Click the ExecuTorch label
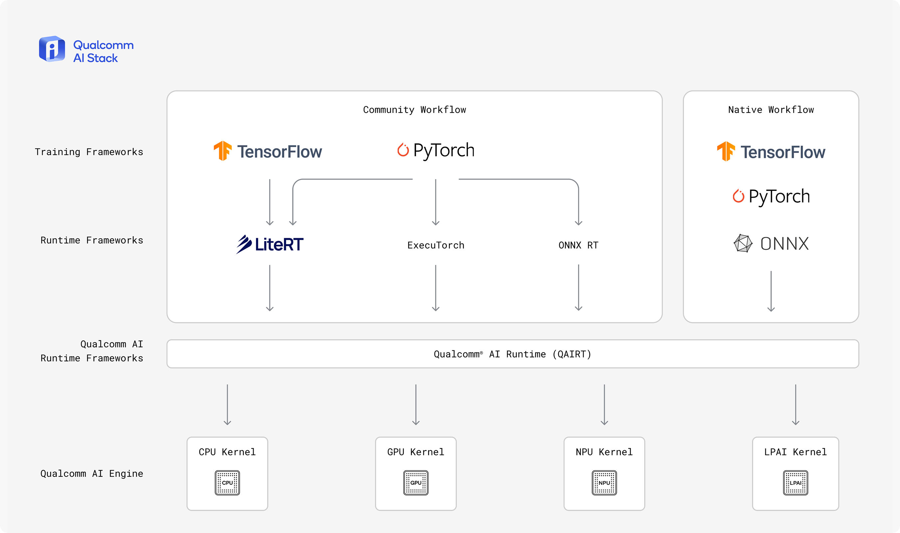 (x=436, y=245)
